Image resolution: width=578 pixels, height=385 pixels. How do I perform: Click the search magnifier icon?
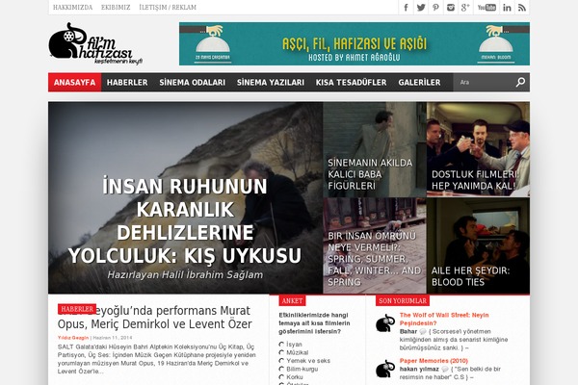tap(520, 82)
